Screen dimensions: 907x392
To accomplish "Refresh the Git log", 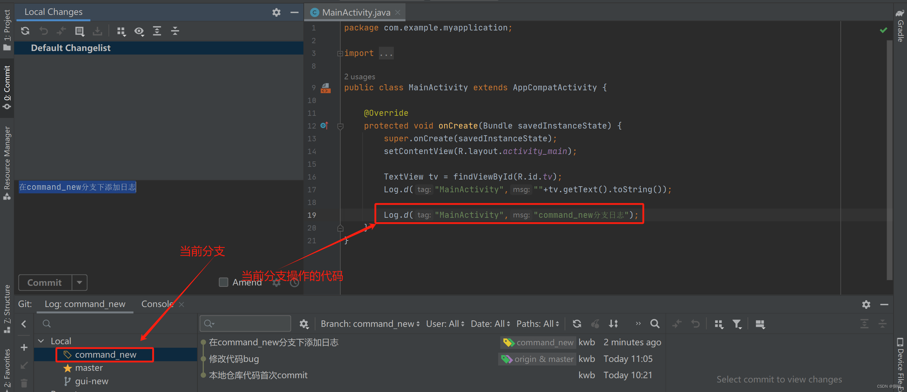I will (577, 324).
